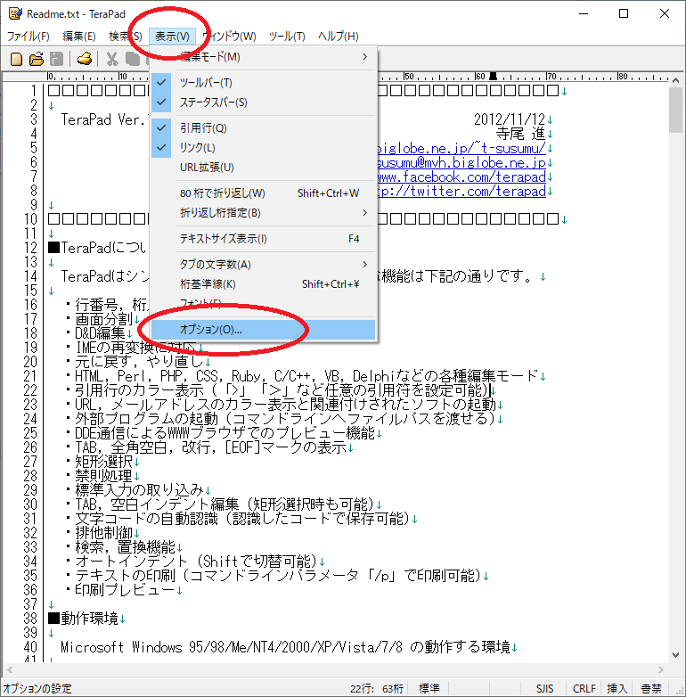Click the 印刷プレビュー line on row 36
Viewport: 686px width, 697px height.
click(125, 590)
